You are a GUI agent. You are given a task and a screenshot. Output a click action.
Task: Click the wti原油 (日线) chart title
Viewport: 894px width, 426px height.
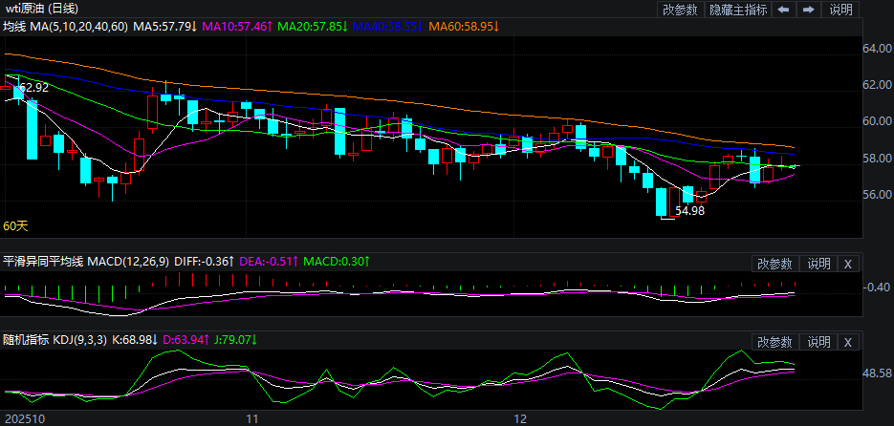[x=40, y=9]
